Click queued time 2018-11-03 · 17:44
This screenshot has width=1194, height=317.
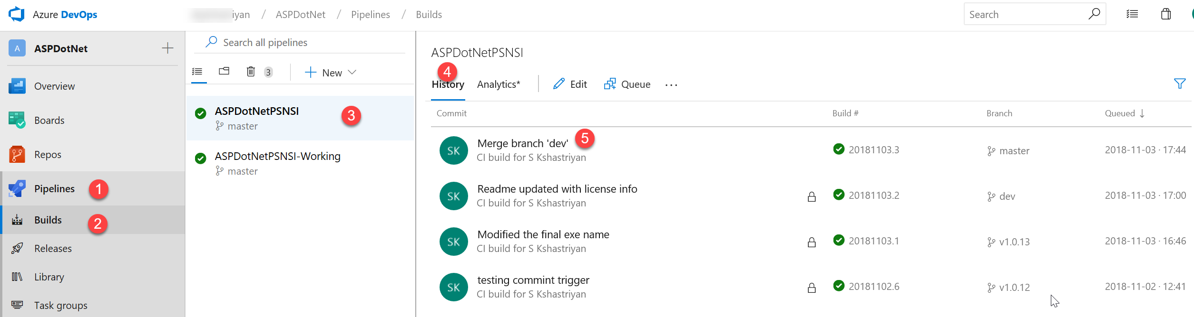tap(1145, 150)
